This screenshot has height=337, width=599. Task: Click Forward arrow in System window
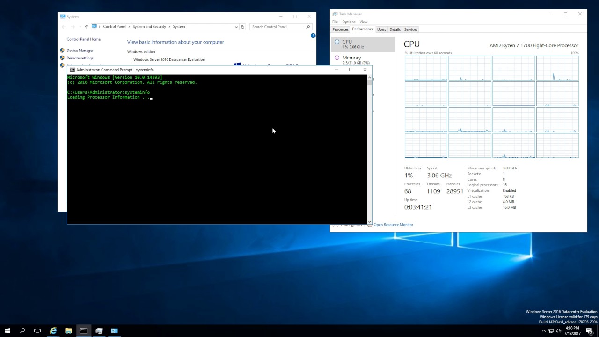73,27
